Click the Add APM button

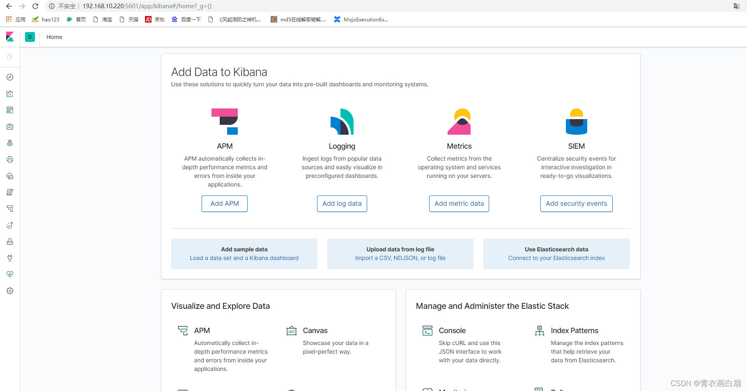point(225,204)
